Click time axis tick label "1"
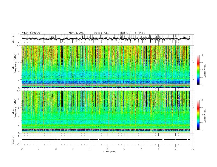This screenshot has width=217, height=167. pyautogui.click(x=39, y=149)
